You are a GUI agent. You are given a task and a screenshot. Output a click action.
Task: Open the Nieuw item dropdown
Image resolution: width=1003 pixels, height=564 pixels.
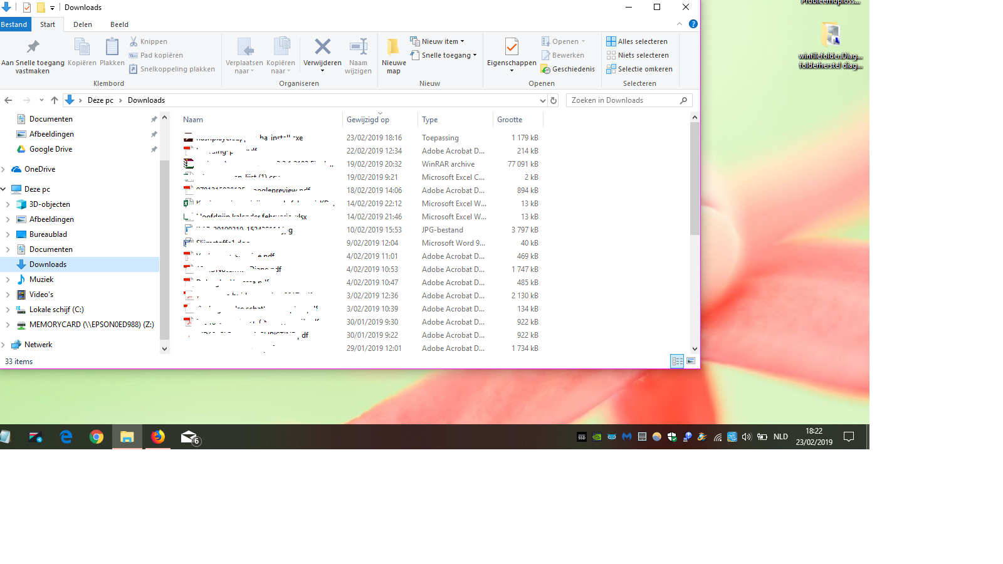438,41
